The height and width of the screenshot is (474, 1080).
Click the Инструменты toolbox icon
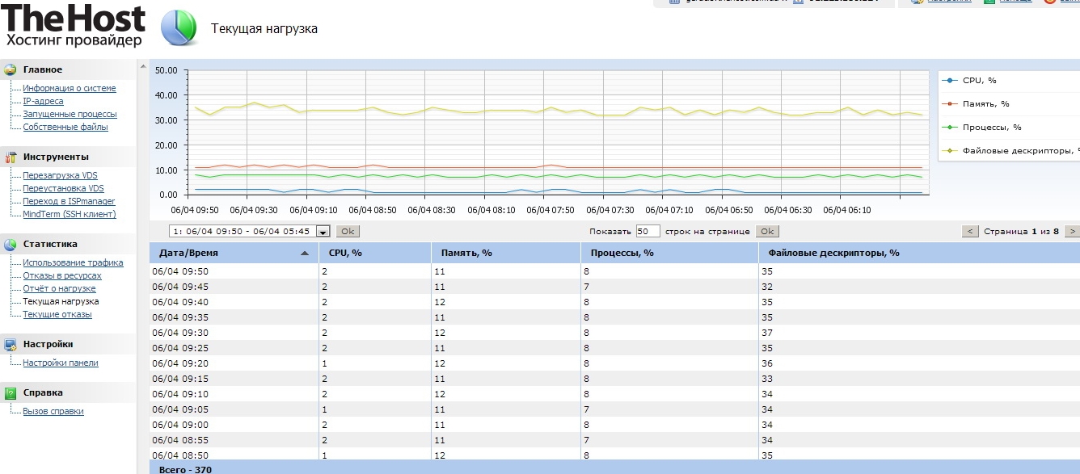(11, 157)
